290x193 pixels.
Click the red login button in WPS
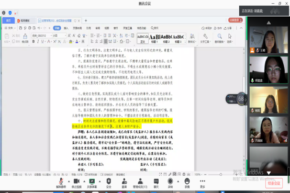[x=236, y=20]
